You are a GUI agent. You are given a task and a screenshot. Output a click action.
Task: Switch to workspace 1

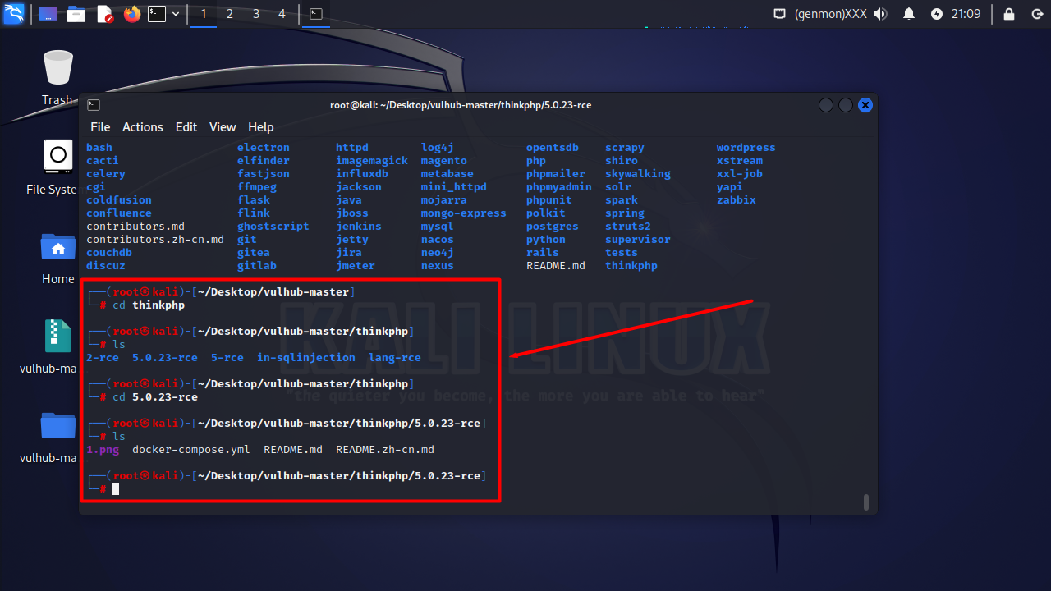(204, 14)
